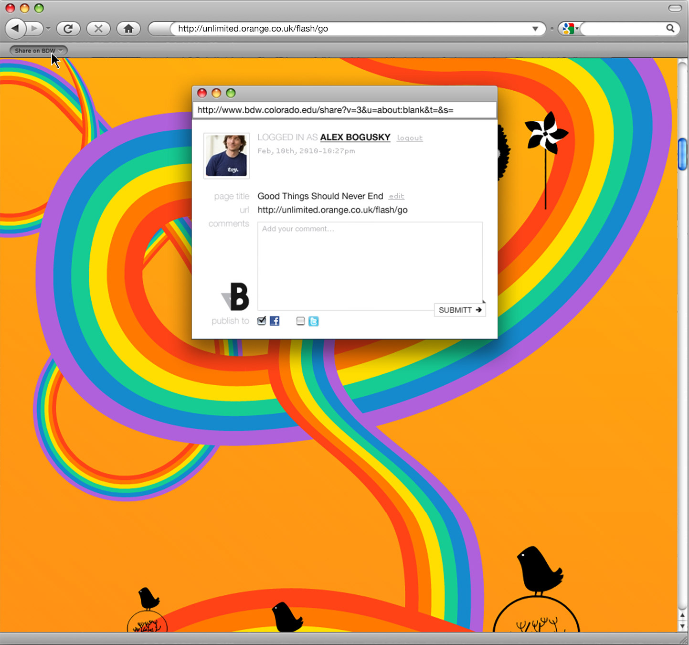689x645 pixels.
Task: Click the Facebook icon
Action: 275,321
